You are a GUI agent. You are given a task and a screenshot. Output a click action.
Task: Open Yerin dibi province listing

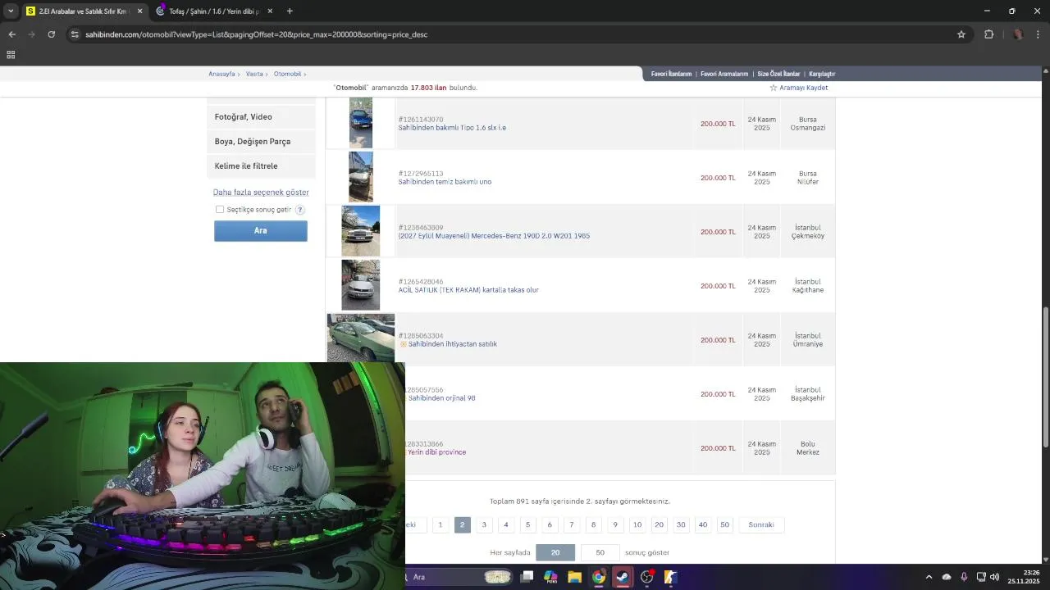[x=436, y=452]
